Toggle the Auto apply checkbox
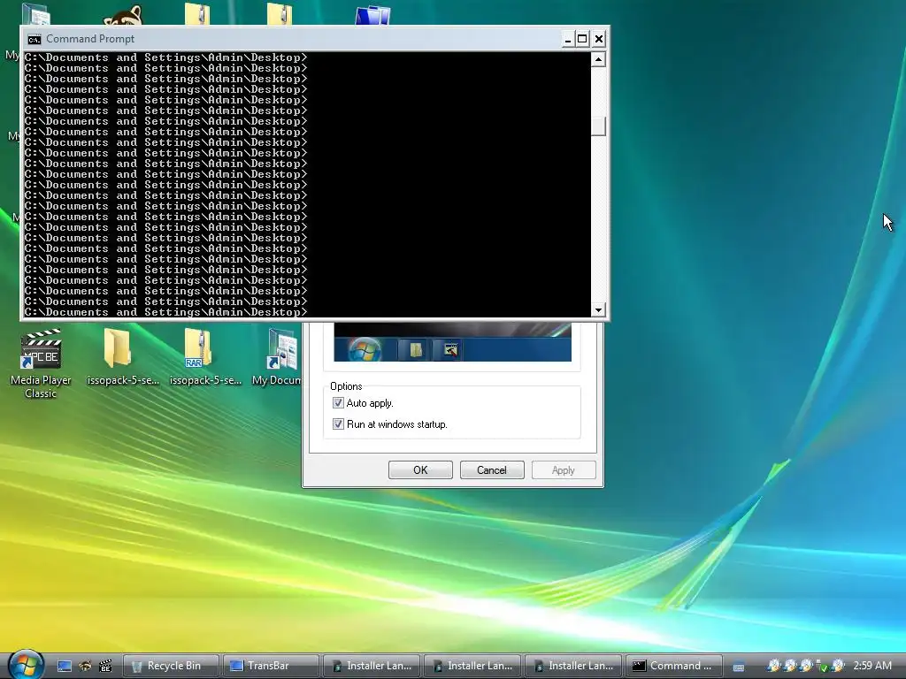The image size is (906, 679). coord(338,403)
